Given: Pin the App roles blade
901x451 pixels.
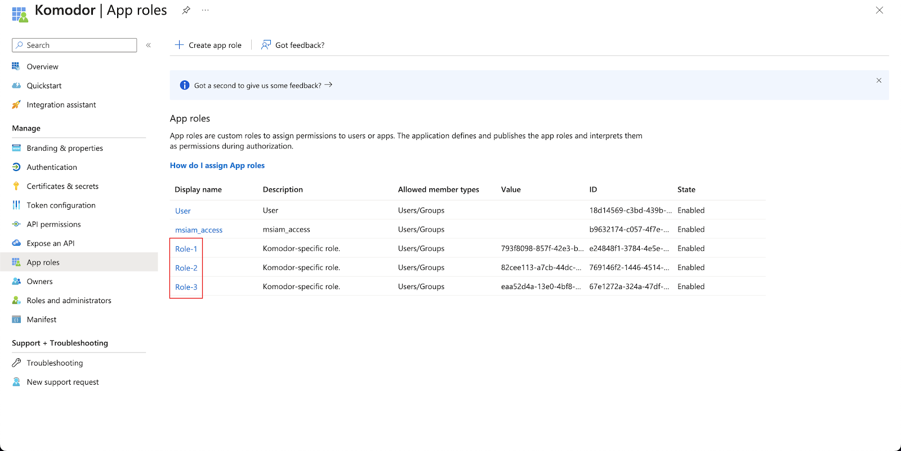Looking at the screenshot, I should point(186,10).
